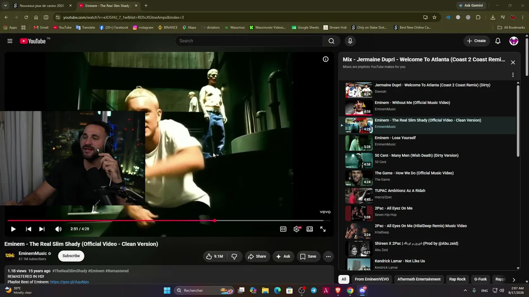Open Chrome three-dot menu
Viewport: 529px width, 297px height.
click(x=523, y=17)
